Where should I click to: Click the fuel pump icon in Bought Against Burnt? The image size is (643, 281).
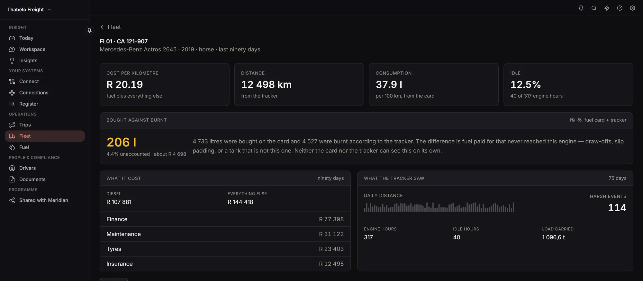572,120
